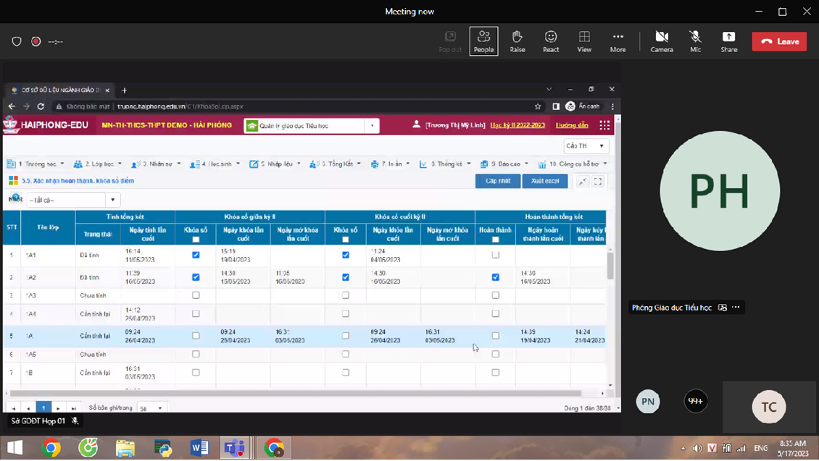Launch Word from the taskbar
Viewport: 819px width, 461px height.
coord(199,448)
